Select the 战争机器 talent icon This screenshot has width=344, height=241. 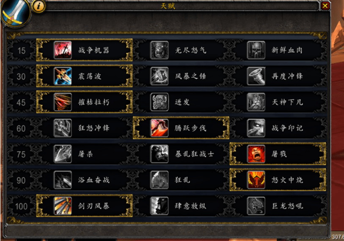[x=63, y=50]
